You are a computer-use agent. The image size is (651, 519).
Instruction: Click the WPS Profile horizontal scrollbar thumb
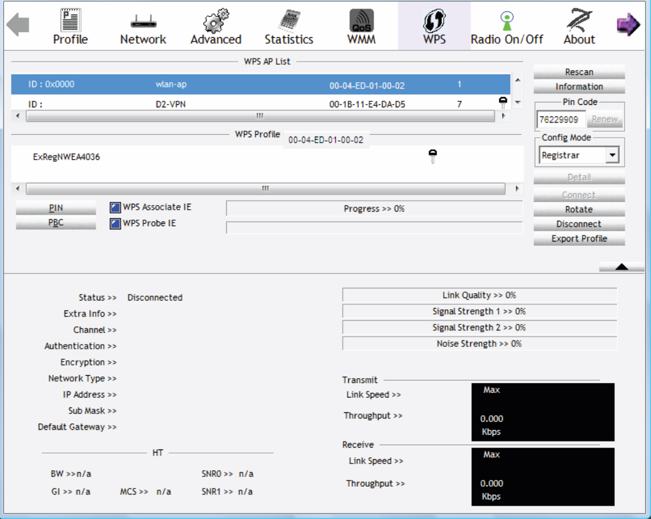(x=266, y=188)
